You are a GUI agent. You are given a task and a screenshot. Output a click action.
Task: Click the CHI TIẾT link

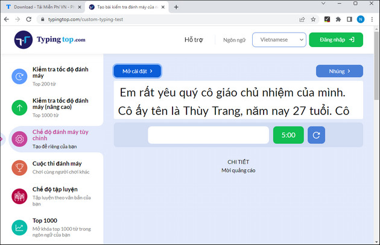point(238,162)
